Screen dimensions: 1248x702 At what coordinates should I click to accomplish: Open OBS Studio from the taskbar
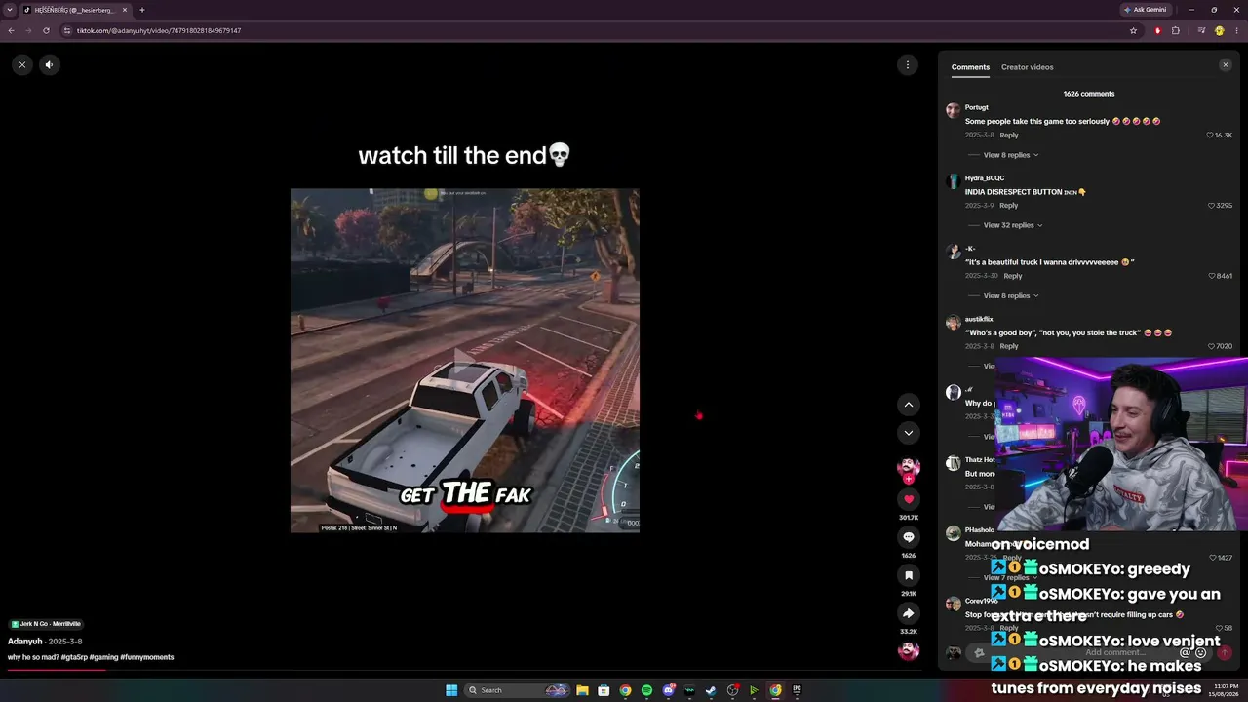[732, 690]
